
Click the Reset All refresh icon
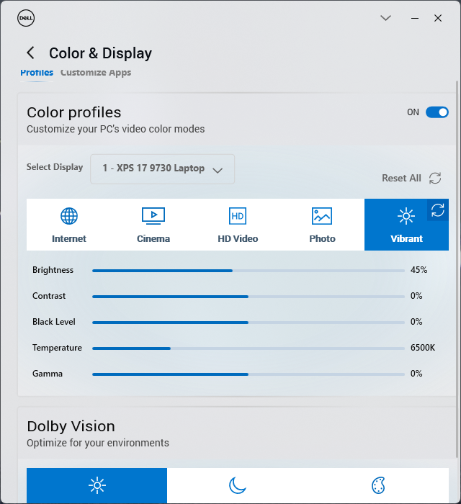point(435,178)
